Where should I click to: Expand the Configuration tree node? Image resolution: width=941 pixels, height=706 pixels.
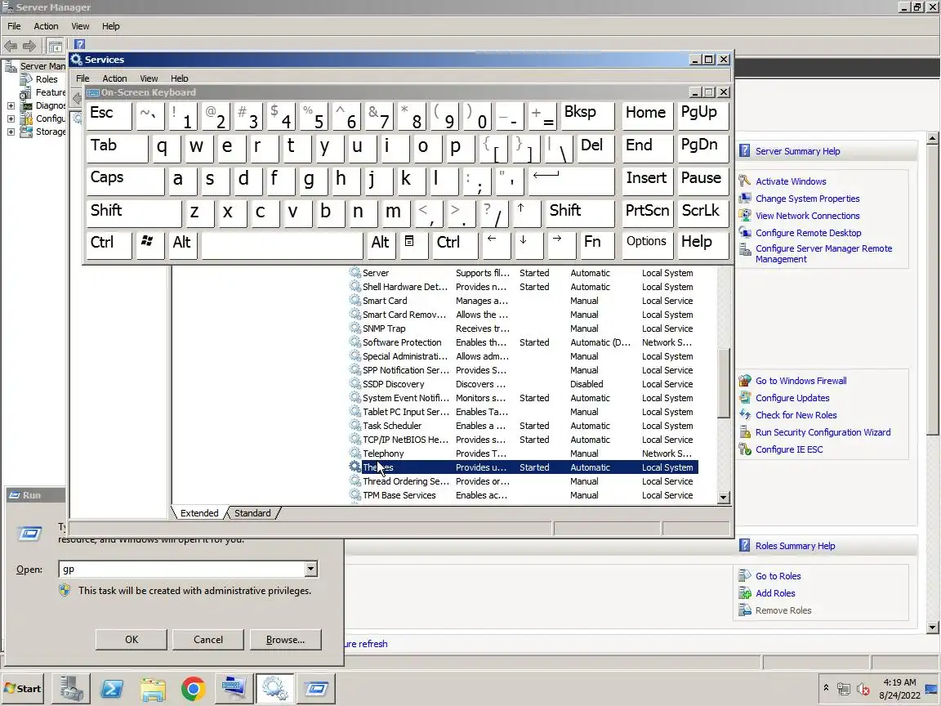tap(11, 118)
